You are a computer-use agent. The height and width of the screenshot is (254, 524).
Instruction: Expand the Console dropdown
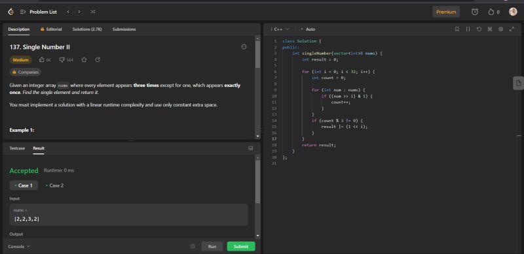click(19, 247)
